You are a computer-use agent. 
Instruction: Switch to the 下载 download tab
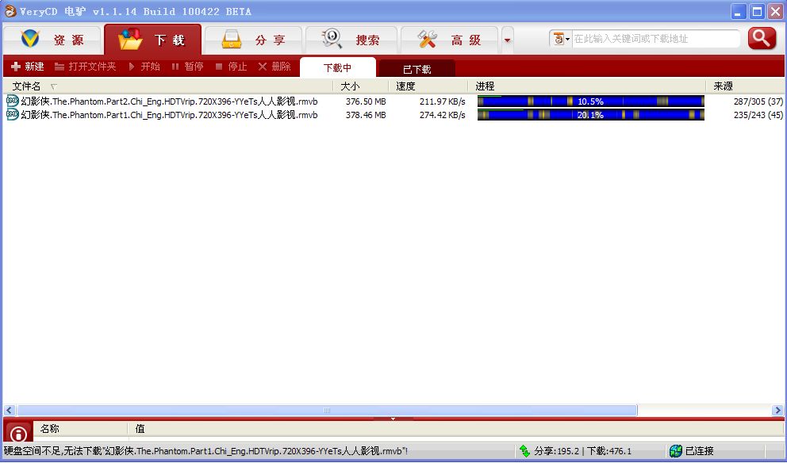click(x=152, y=39)
